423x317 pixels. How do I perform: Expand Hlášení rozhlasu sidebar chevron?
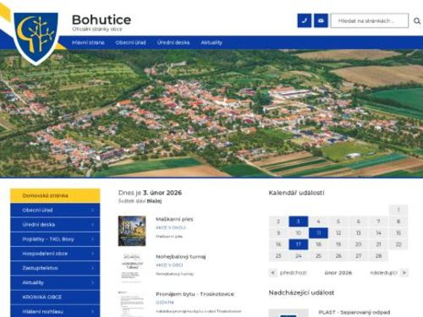92,312
